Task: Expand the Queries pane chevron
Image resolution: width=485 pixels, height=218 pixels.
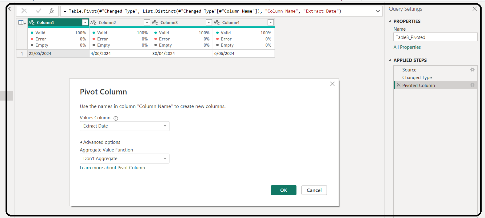Action: (10, 9)
